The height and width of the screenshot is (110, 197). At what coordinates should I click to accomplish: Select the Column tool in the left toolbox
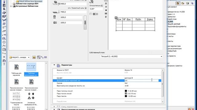pos(4,2)
